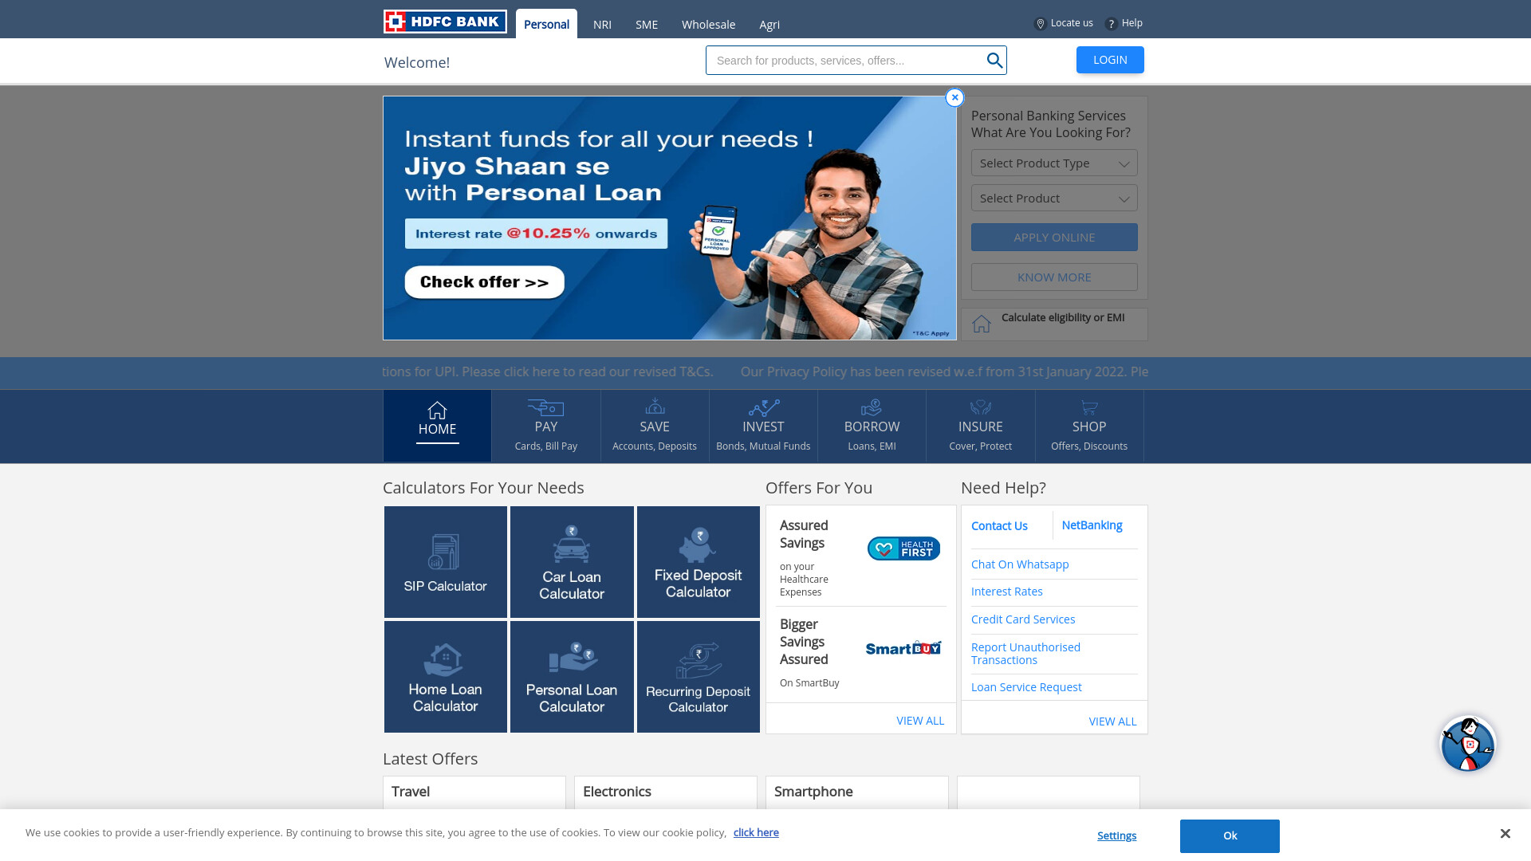Screen dimensions: 1531x861
Task: Open Loan Service Request link
Action: point(1026,687)
